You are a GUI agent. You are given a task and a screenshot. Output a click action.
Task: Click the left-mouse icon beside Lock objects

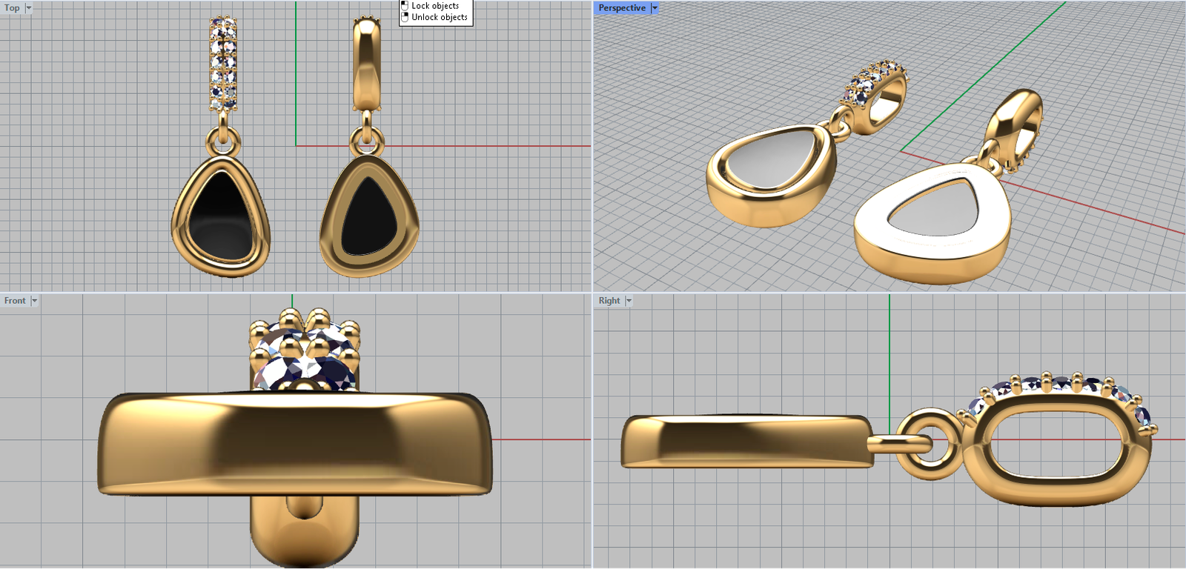(x=405, y=6)
